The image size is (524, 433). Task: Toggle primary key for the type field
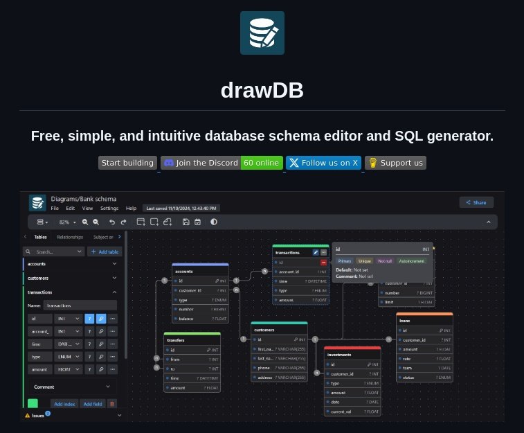tap(101, 357)
